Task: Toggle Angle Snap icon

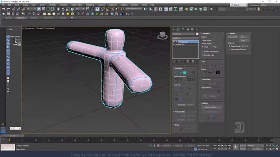Action: [x=108, y=9]
